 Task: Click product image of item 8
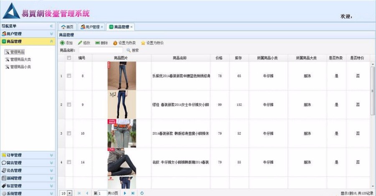122,76
